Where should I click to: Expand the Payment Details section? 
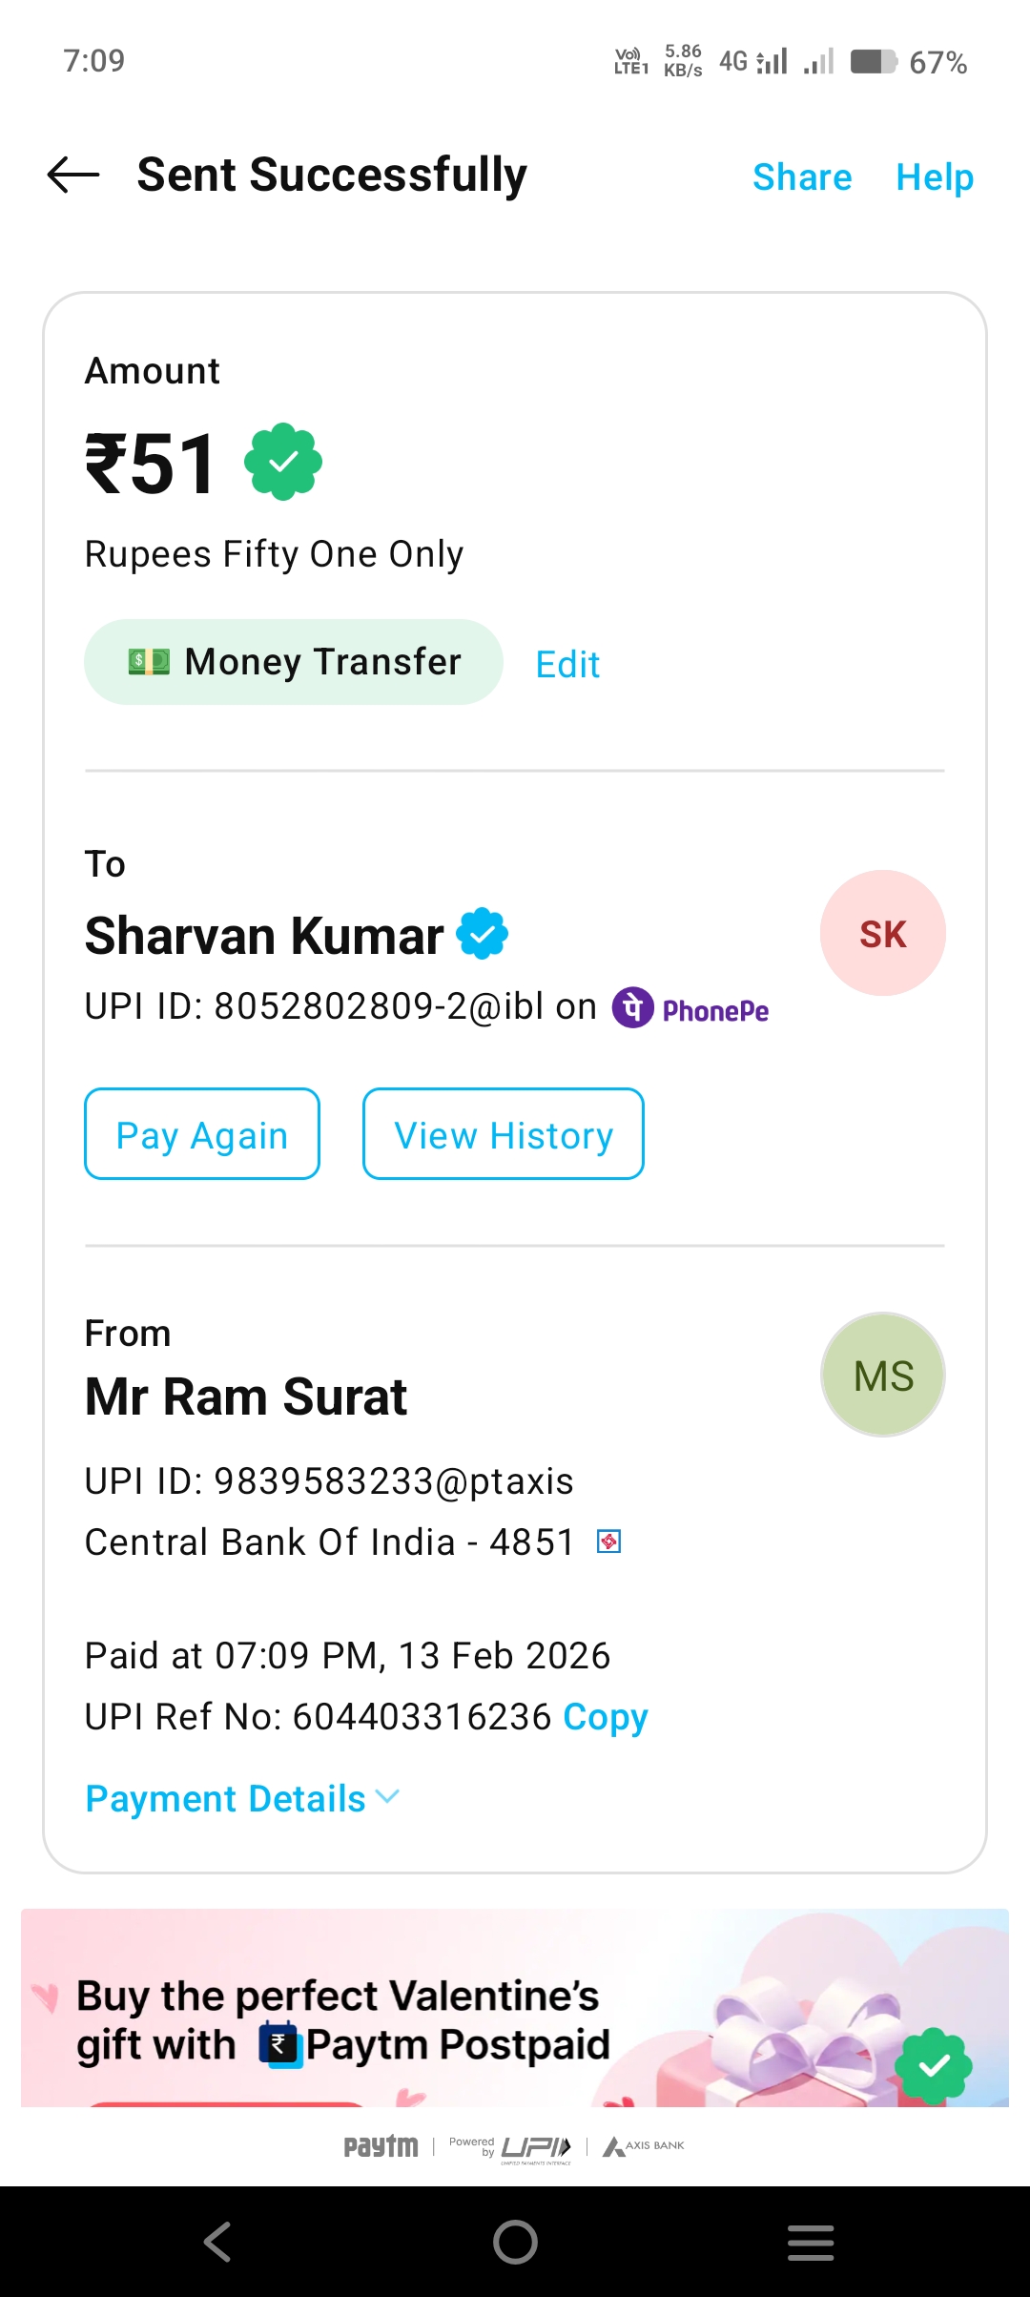point(226,1799)
